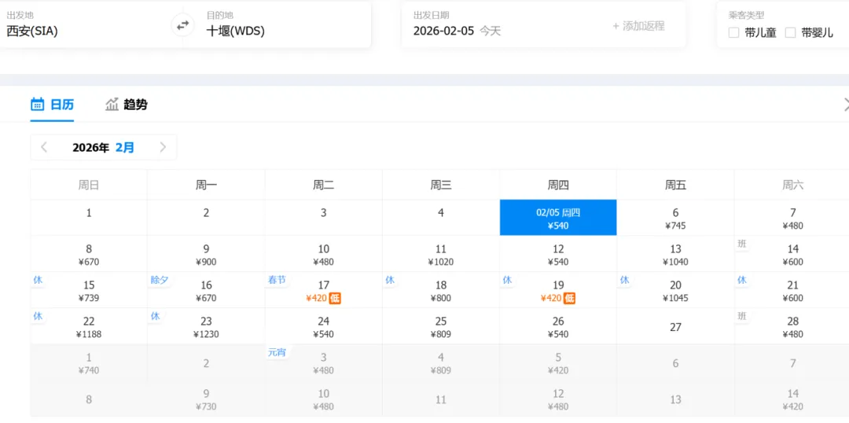Select the highlighted 02/05 date cell
The image size is (849, 423).
point(558,218)
